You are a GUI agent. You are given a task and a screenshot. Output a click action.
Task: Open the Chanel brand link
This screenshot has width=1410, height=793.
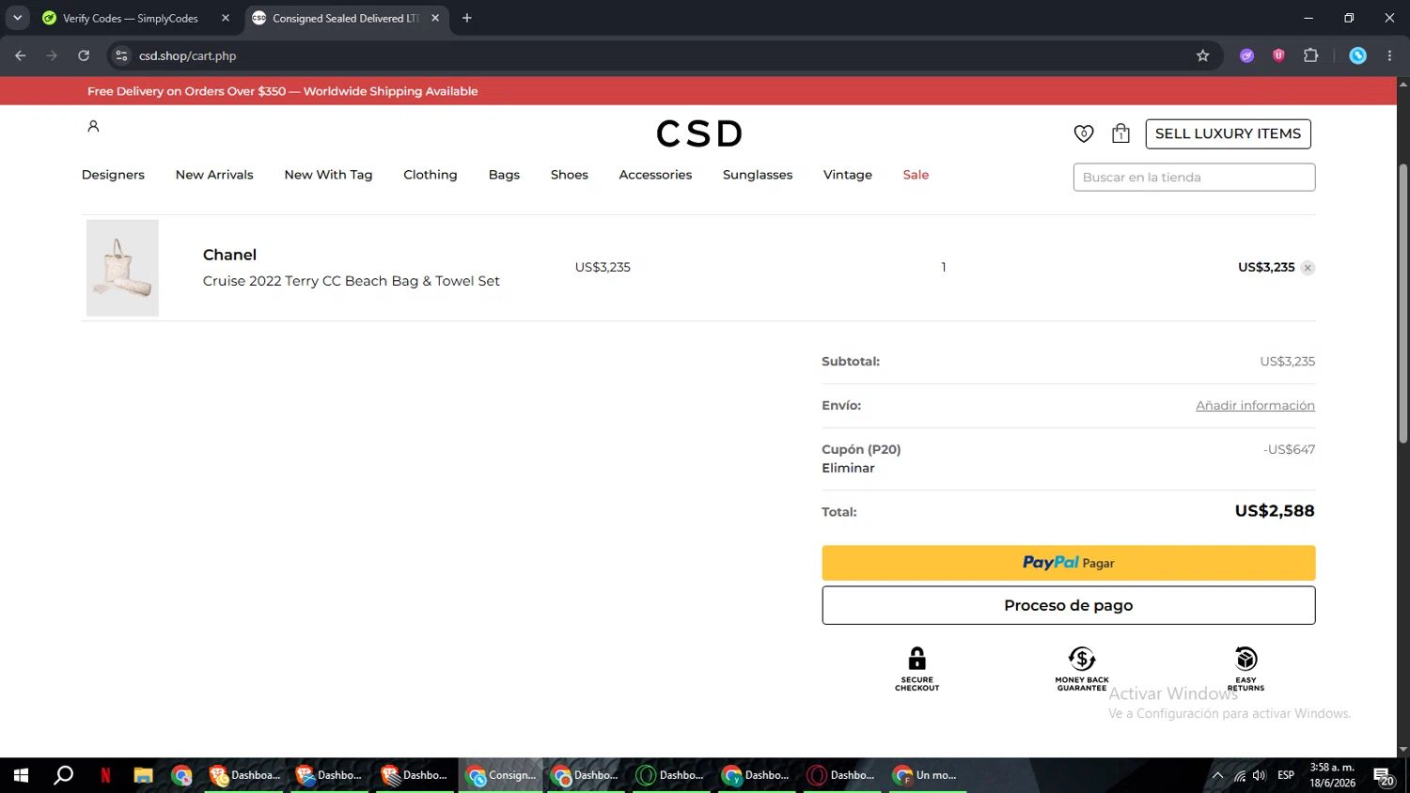tap(229, 255)
